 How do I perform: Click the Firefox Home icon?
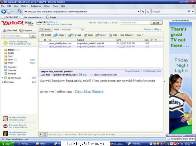pos(19,12)
